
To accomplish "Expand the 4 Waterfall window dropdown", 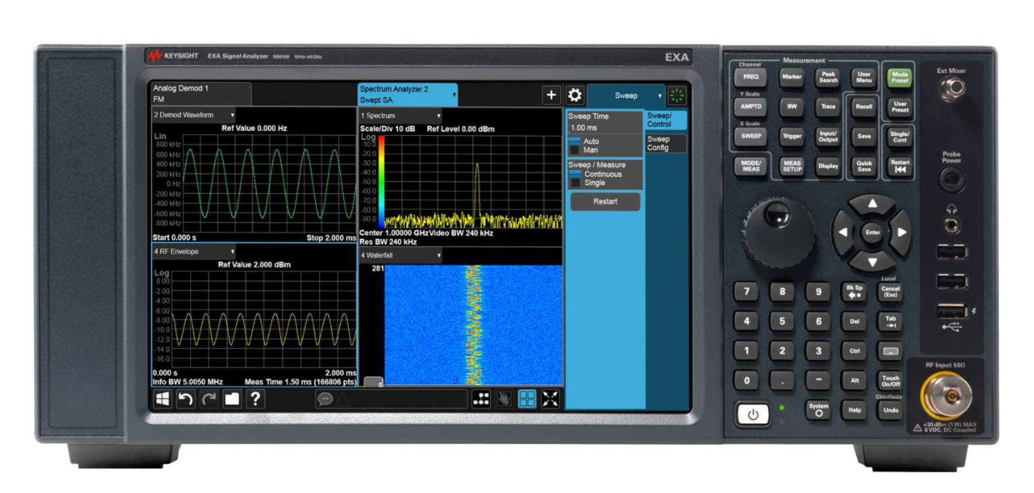I will [439, 256].
